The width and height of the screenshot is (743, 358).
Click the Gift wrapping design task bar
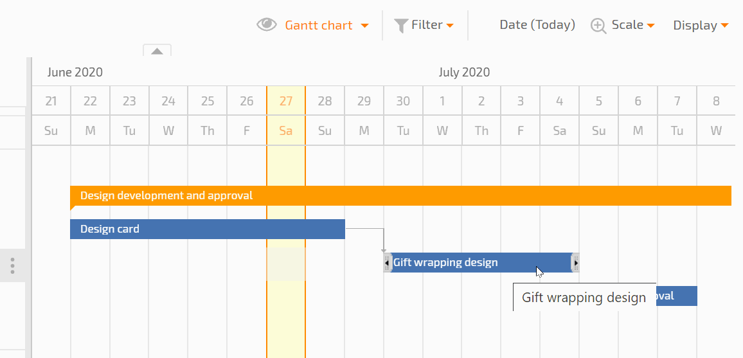481,262
